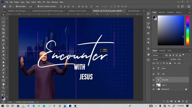Select the Eyedropper tool
The width and height of the screenshot is (192, 108).
[x=3, y=37]
